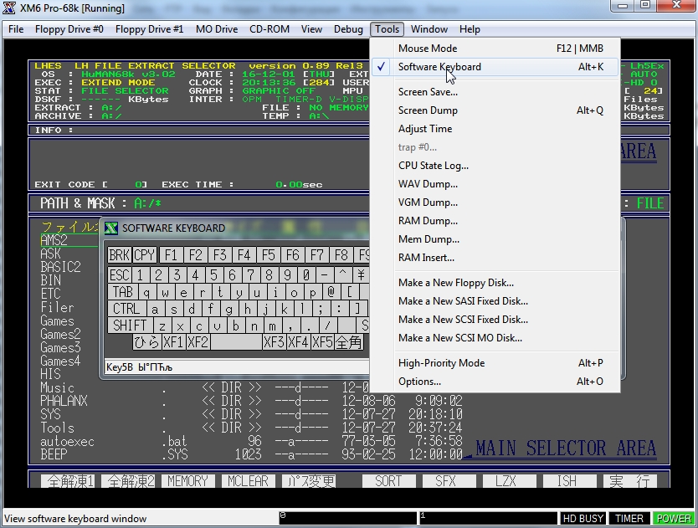The height and width of the screenshot is (528, 698).
Task: Open CPU State Log... dialog
Action: pos(495,166)
